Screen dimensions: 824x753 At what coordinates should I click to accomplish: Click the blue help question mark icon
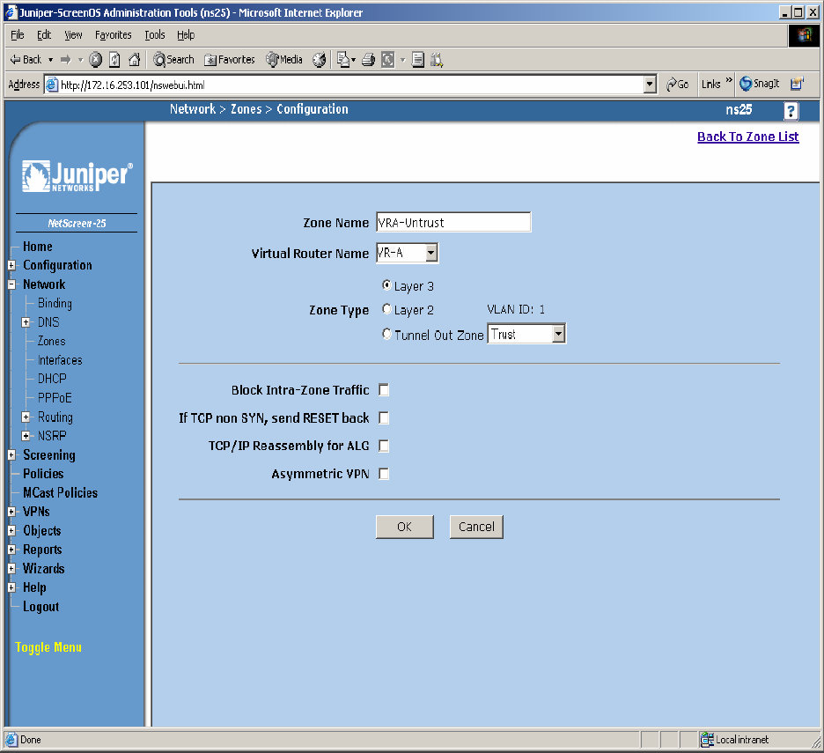tap(791, 111)
